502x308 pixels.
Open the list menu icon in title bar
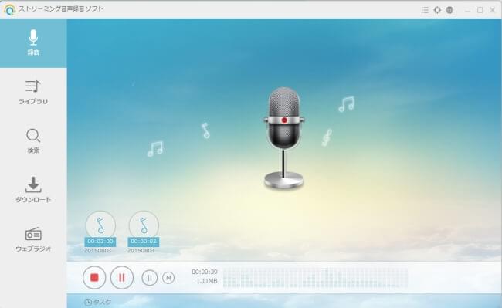(425, 10)
